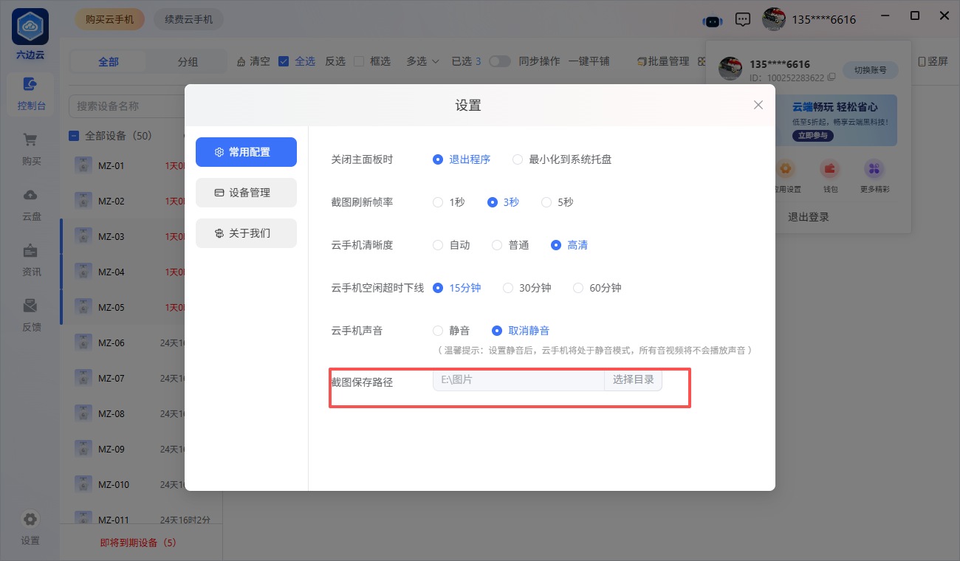This screenshot has height=561, width=960.
Task: Open the message chat bubble icon
Action: pyautogui.click(x=743, y=20)
